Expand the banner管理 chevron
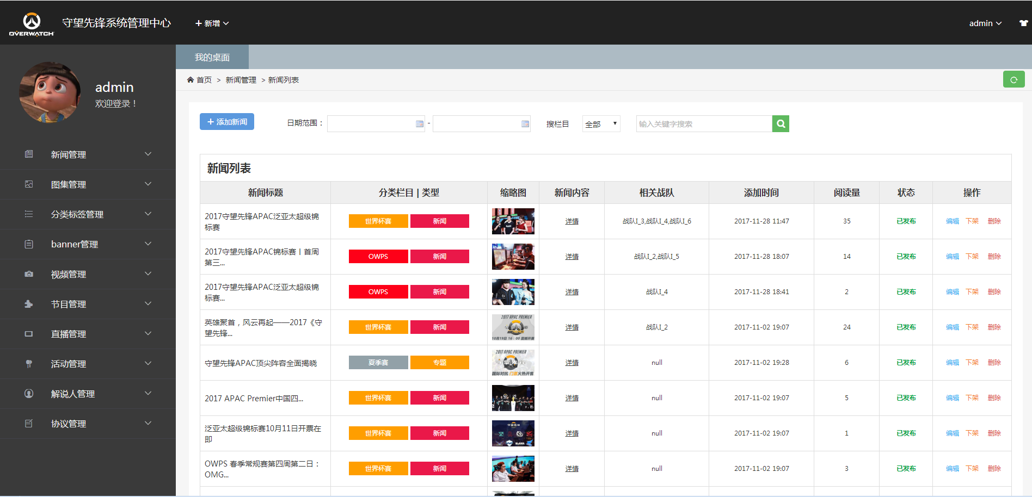Viewport: 1032px width, 497px height. [x=148, y=244]
